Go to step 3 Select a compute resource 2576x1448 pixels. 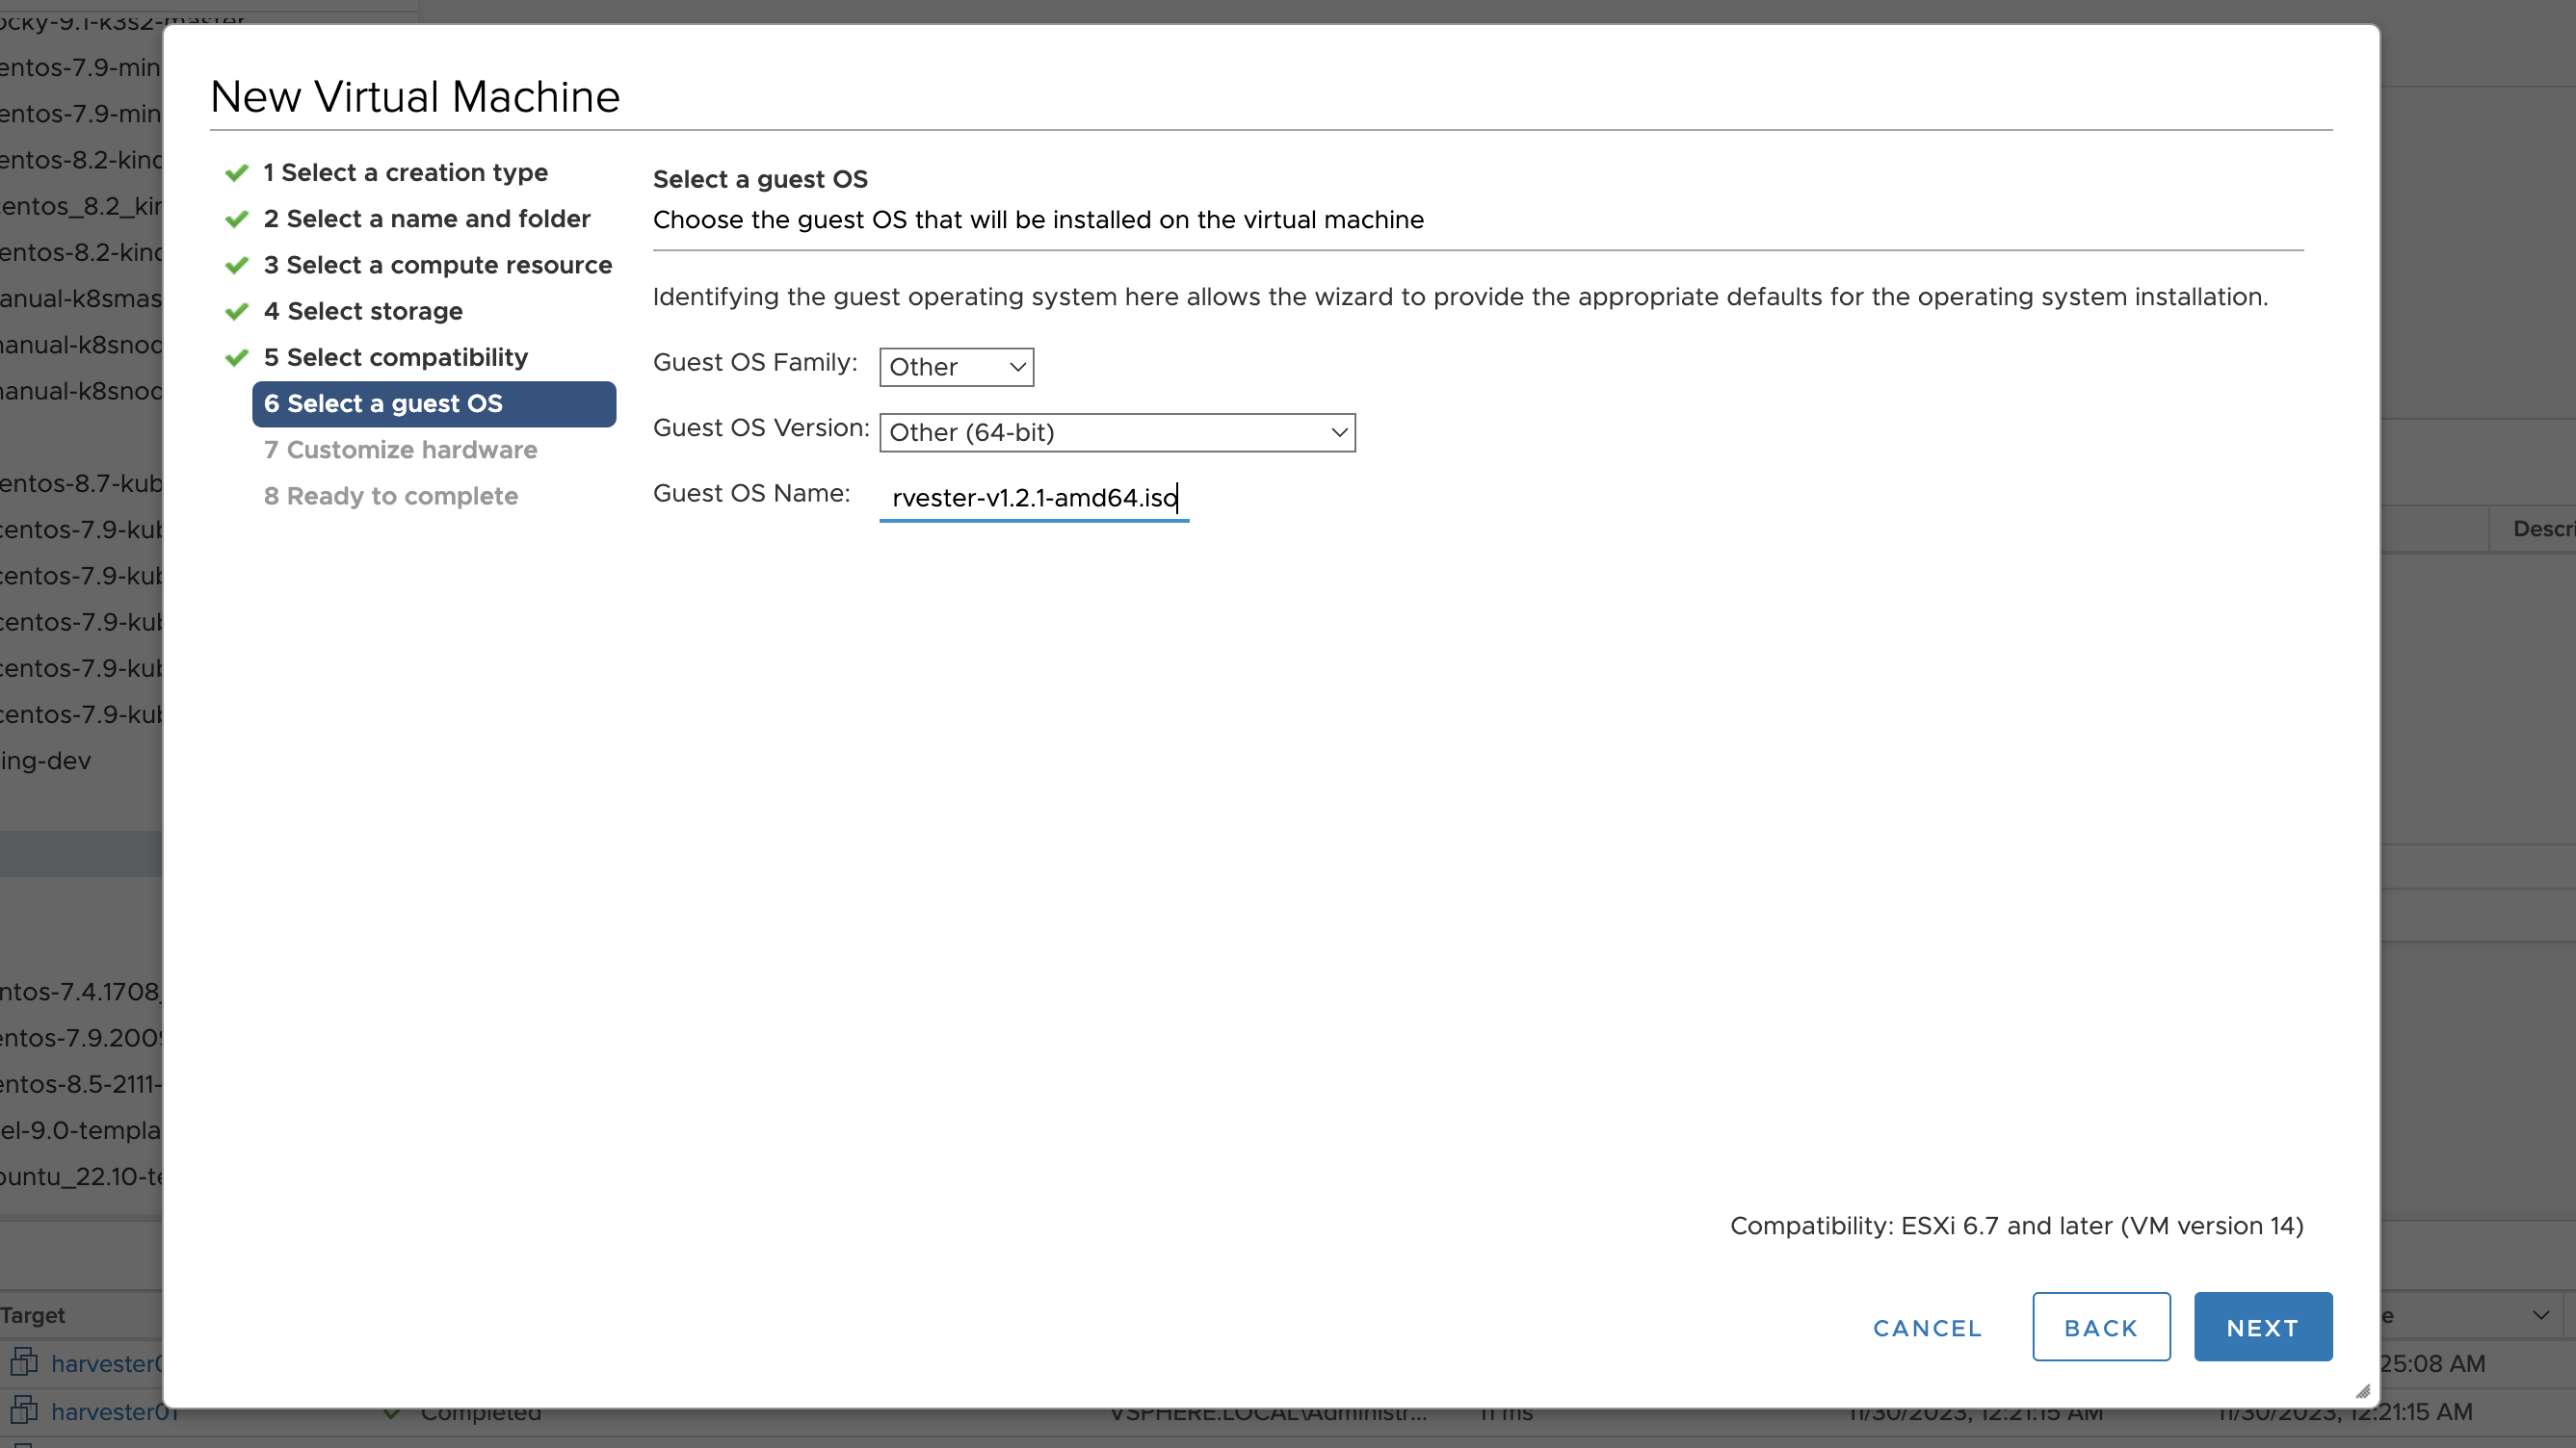click(x=438, y=265)
